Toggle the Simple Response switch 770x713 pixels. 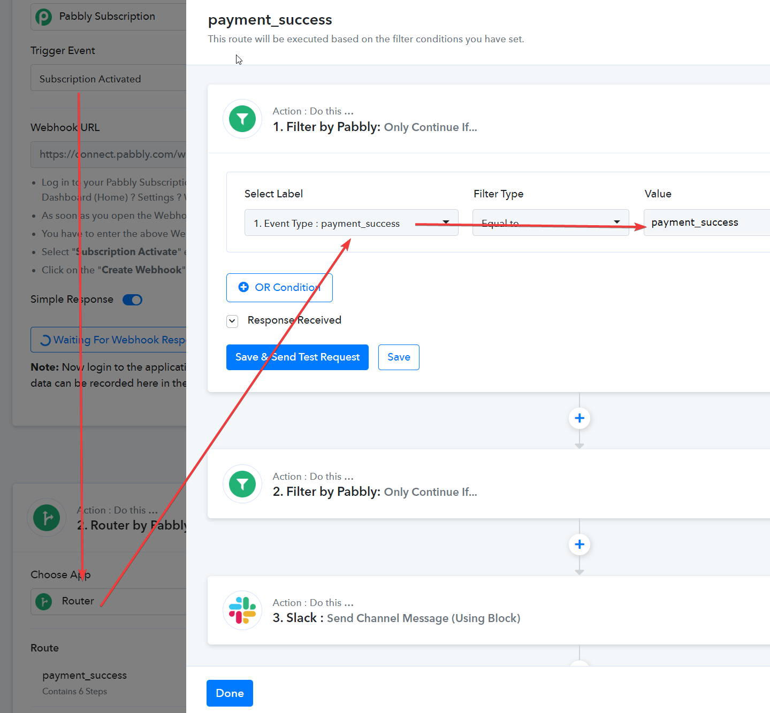(x=132, y=300)
